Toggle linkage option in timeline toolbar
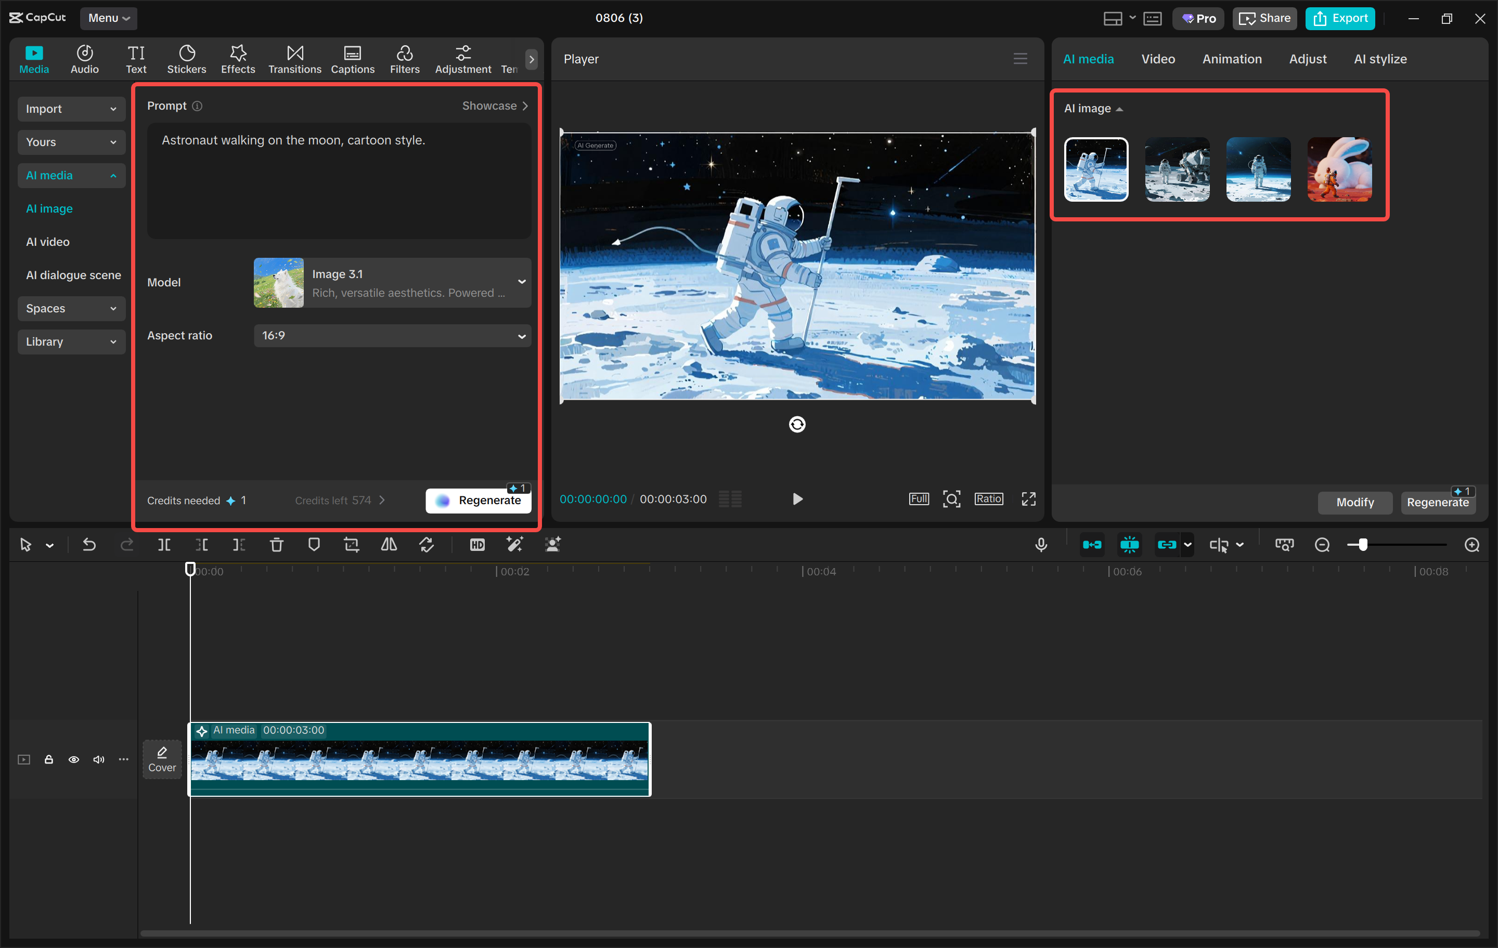The width and height of the screenshot is (1498, 948). [x=1167, y=545]
